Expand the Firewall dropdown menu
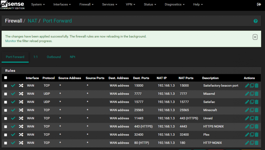Image resolution: width=265 pixels, height=150 pixels. [x=86, y=4]
